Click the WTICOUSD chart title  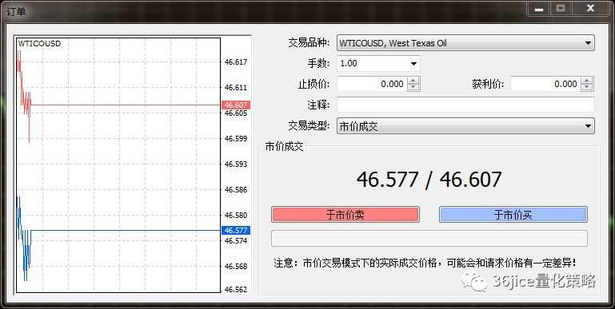[x=40, y=43]
